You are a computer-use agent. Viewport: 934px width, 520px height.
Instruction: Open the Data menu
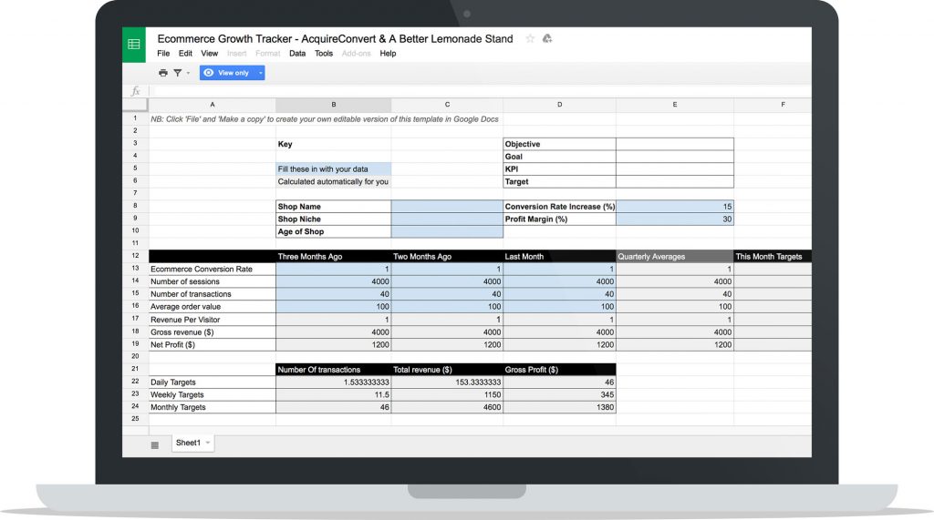pos(297,54)
